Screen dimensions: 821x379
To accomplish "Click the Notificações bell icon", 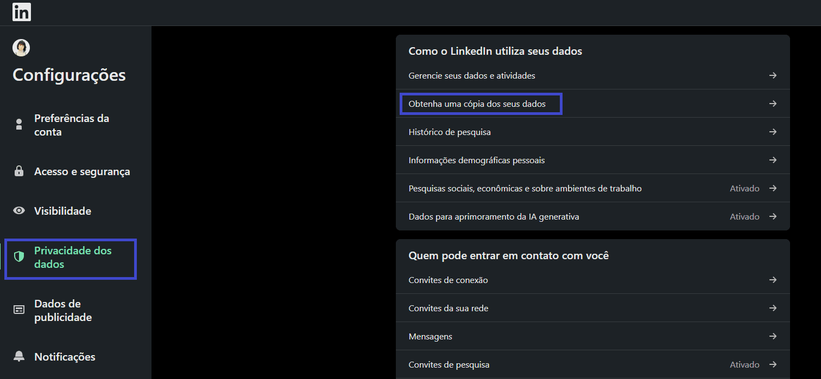I will coord(18,356).
